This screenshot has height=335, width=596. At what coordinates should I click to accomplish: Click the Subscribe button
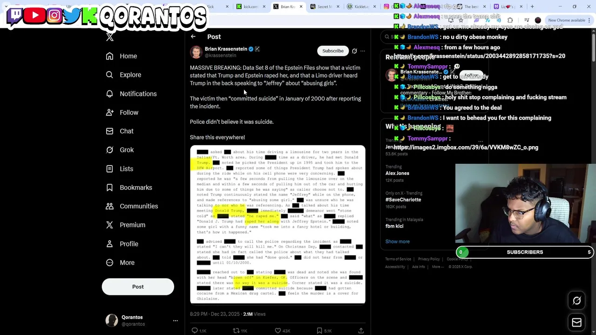pyautogui.click(x=333, y=51)
